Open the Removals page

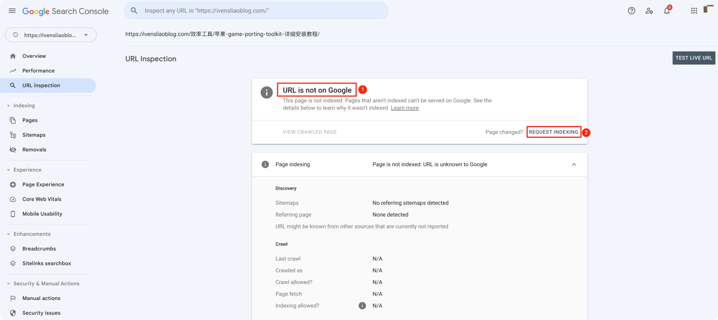(x=34, y=149)
